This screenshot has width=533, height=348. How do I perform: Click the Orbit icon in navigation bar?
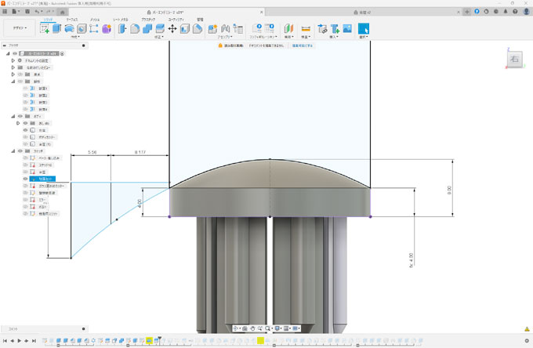coord(236,328)
